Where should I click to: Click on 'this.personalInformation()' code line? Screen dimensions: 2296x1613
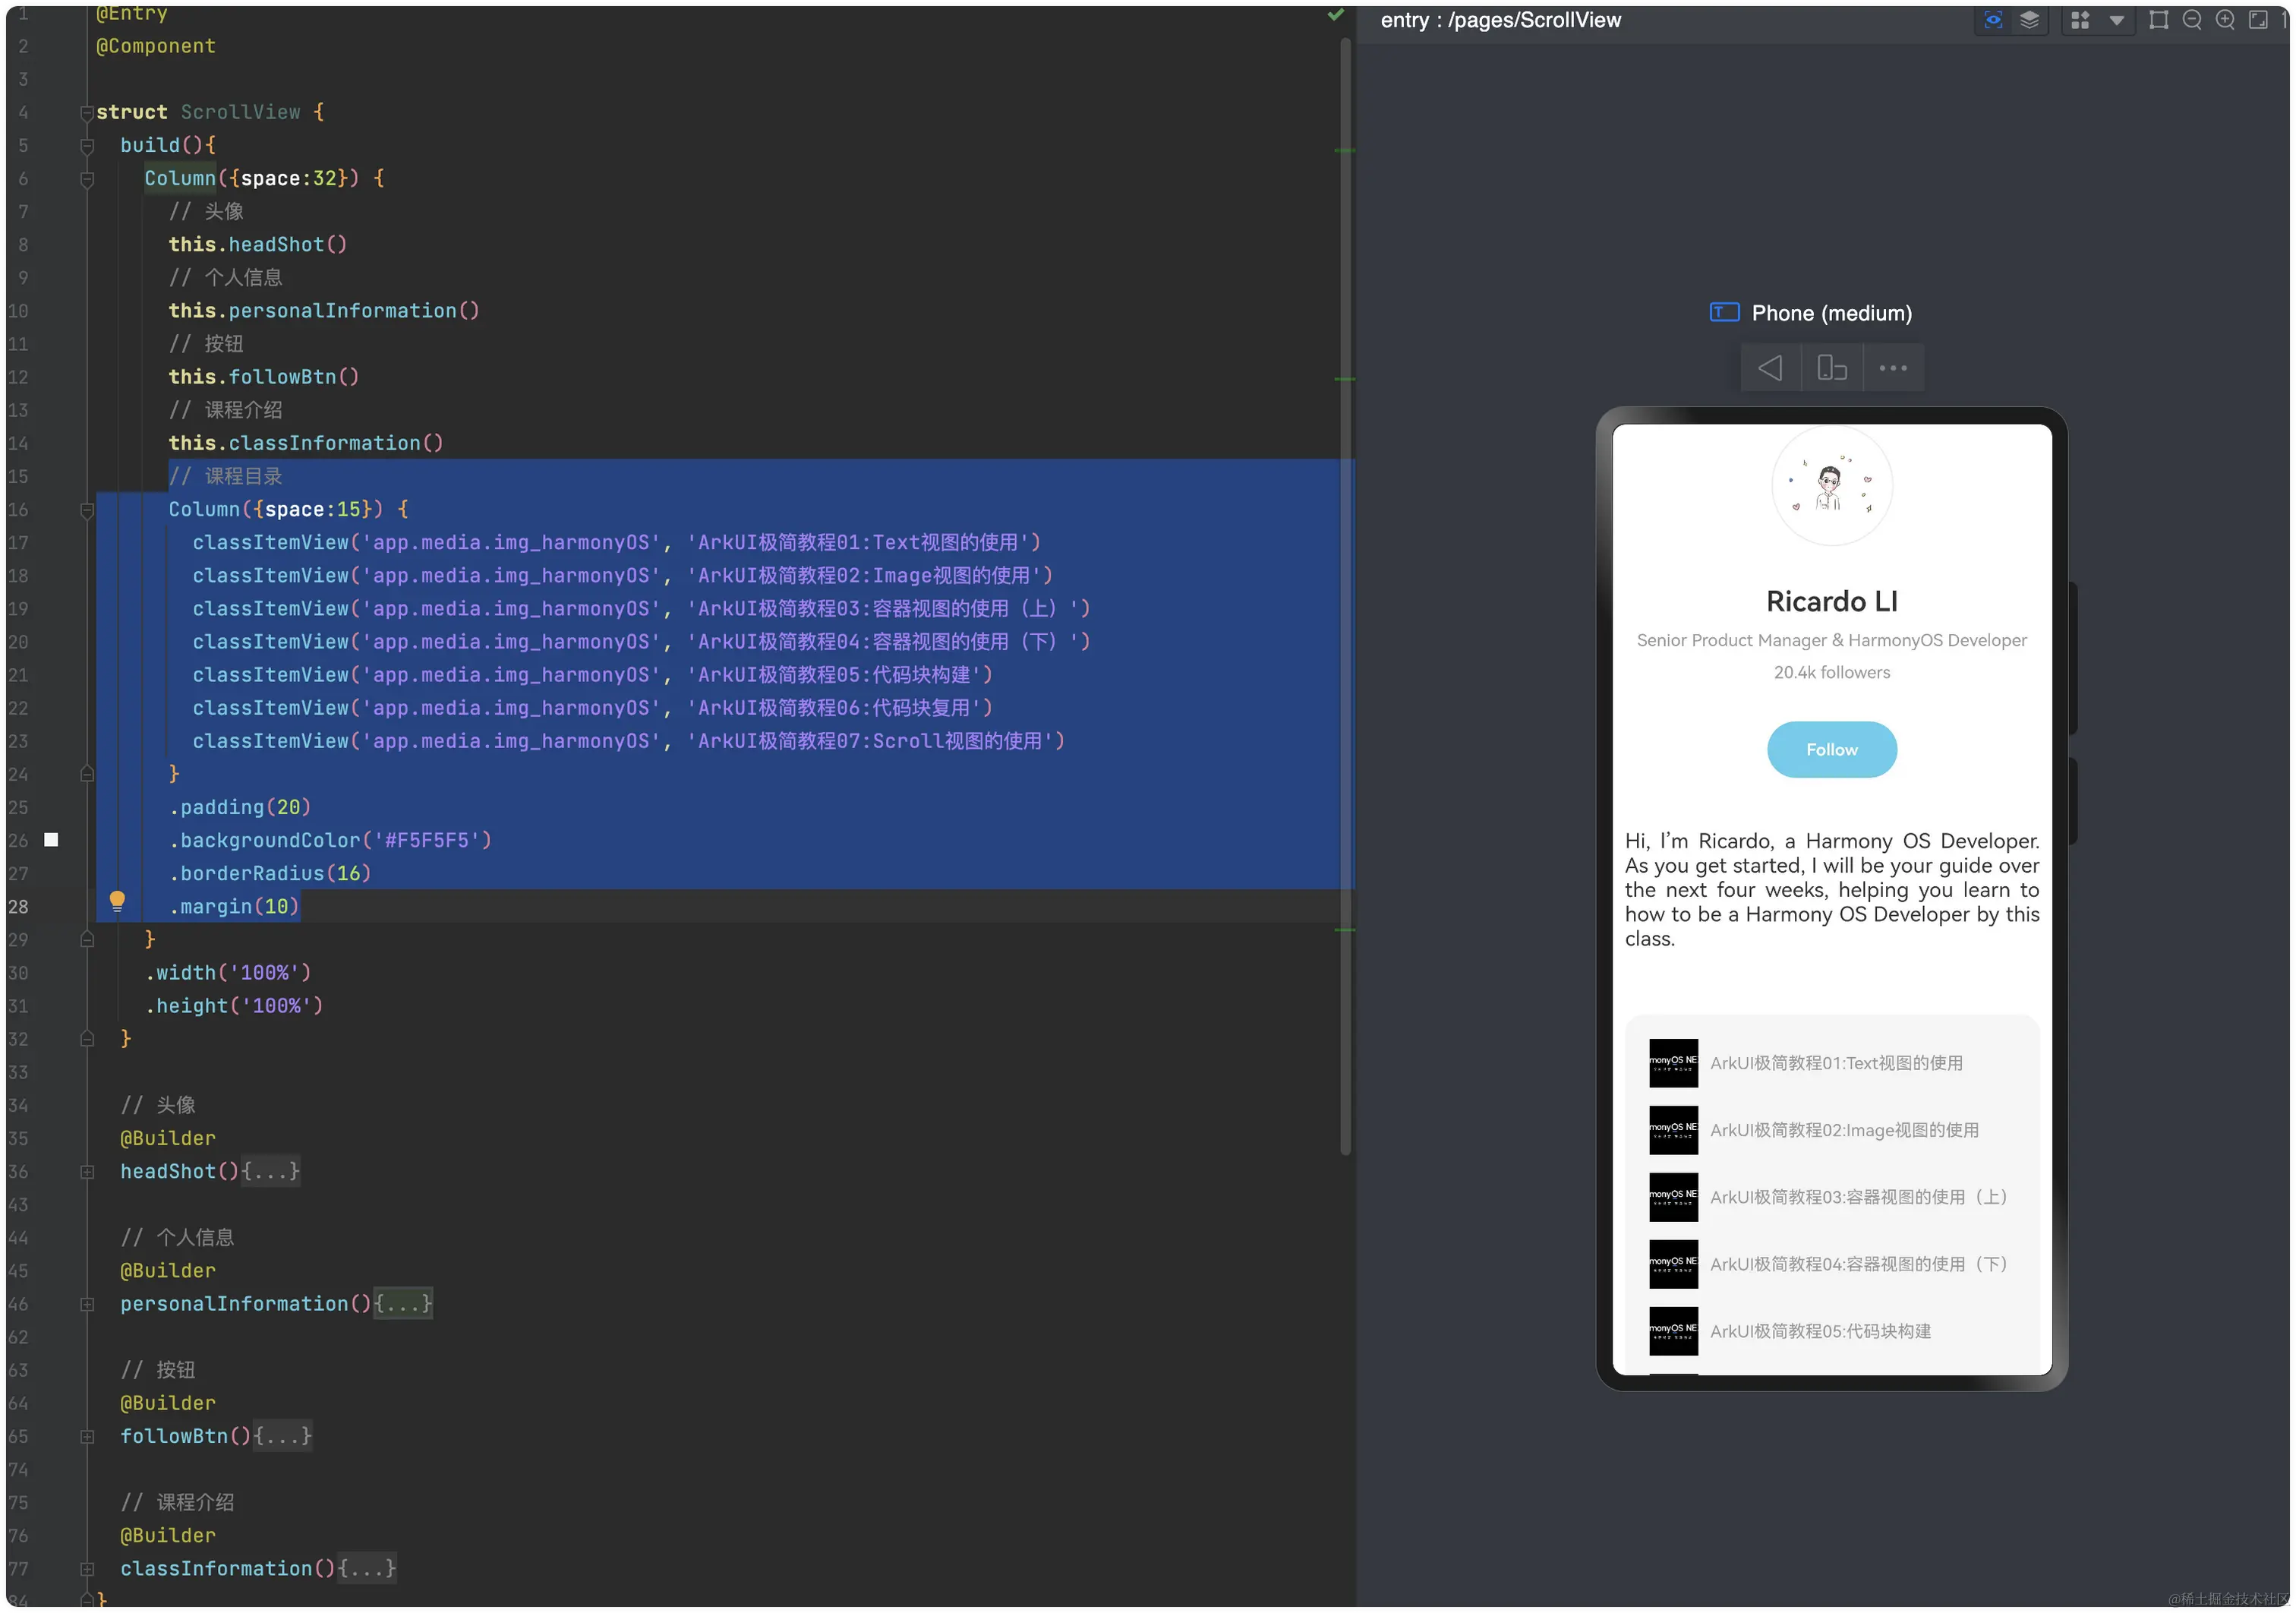coord(324,311)
